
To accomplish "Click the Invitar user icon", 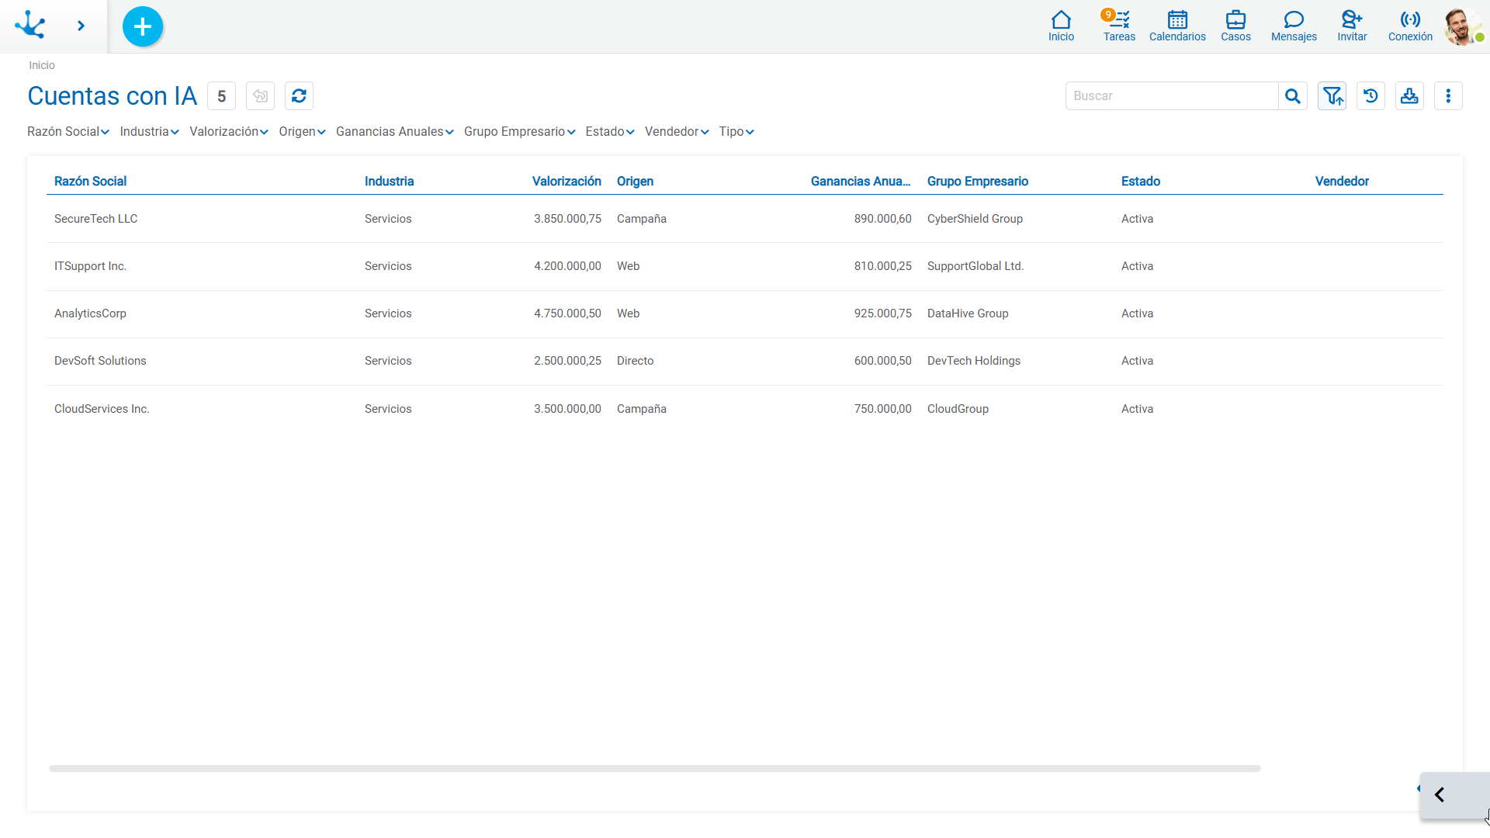I will (1352, 26).
